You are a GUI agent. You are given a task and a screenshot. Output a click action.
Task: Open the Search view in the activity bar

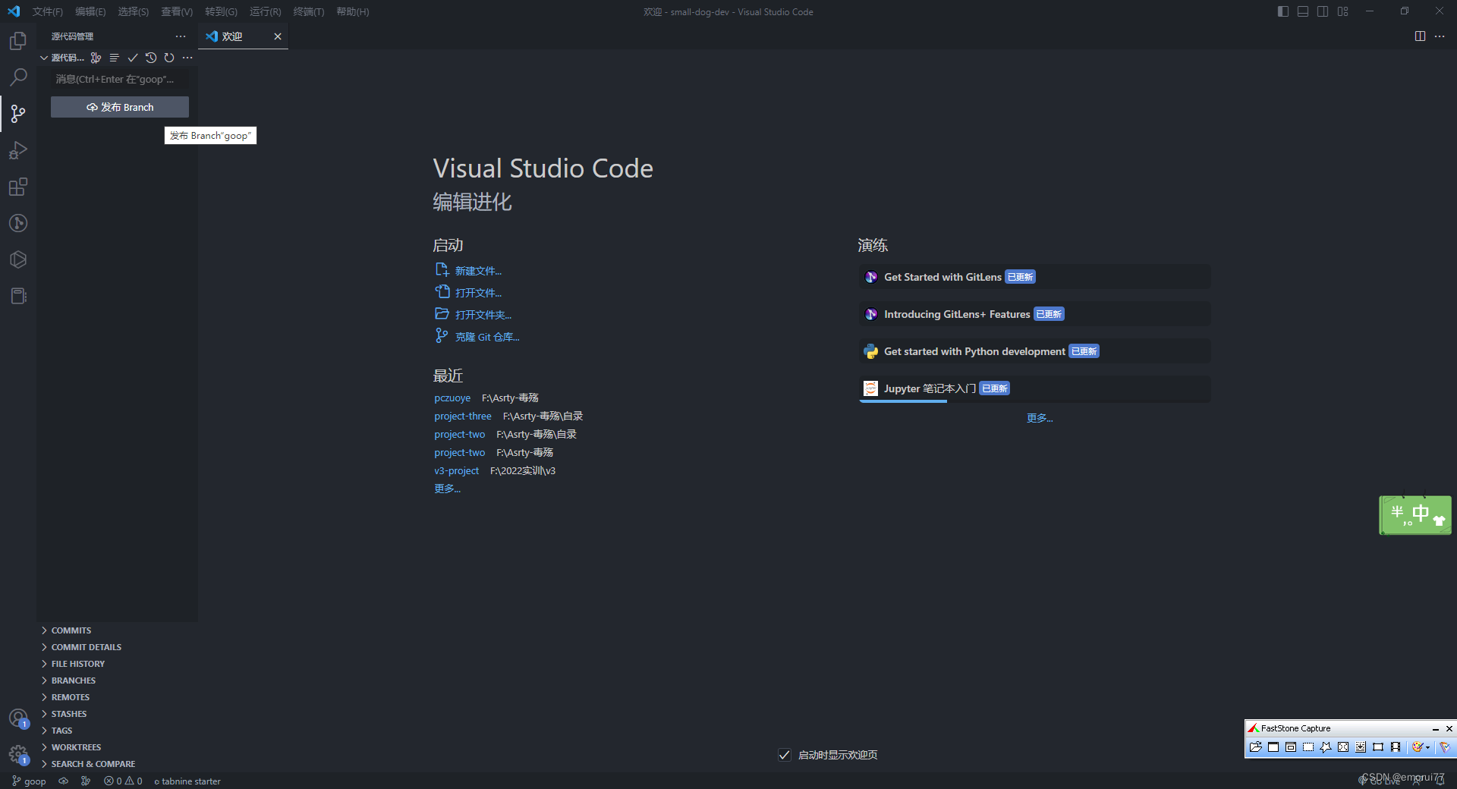pyautogui.click(x=18, y=77)
